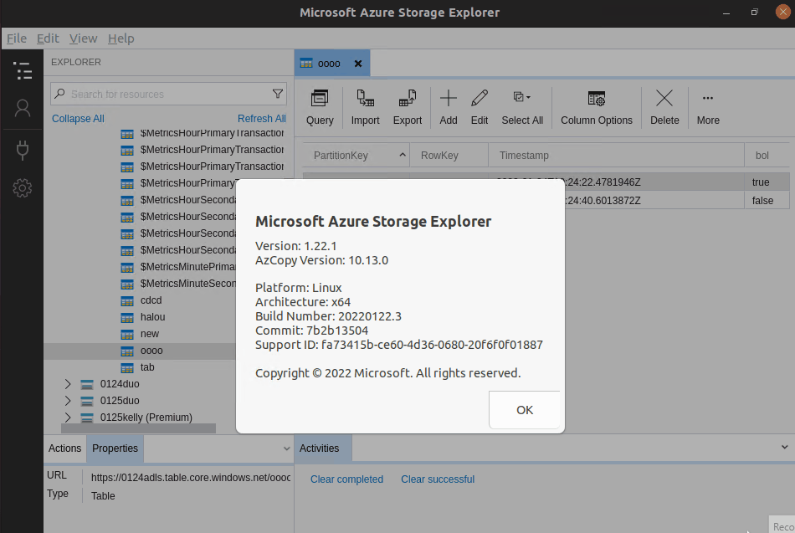This screenshot has width=795, height=533.
Task: Open the More toolbar menu
Action: click(708, 107)
